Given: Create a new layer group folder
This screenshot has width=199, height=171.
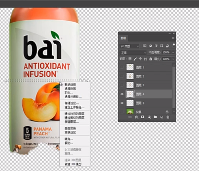Looking at the screenshot, I should (x=155, y=117).
